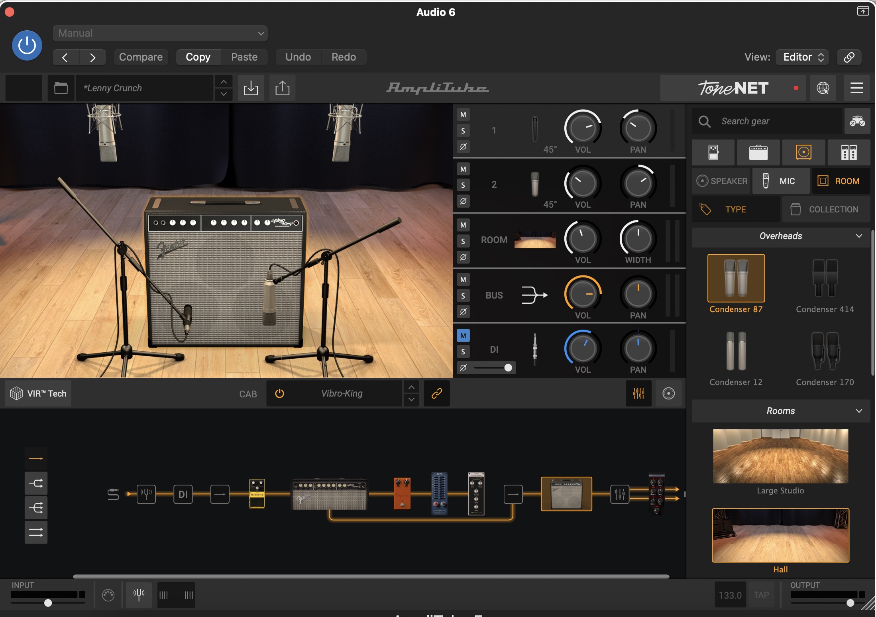Image resolution: width=876 pixels, height=617 pixels.
Task: Click the DI block in signal chain
Action: click(183, 494)
